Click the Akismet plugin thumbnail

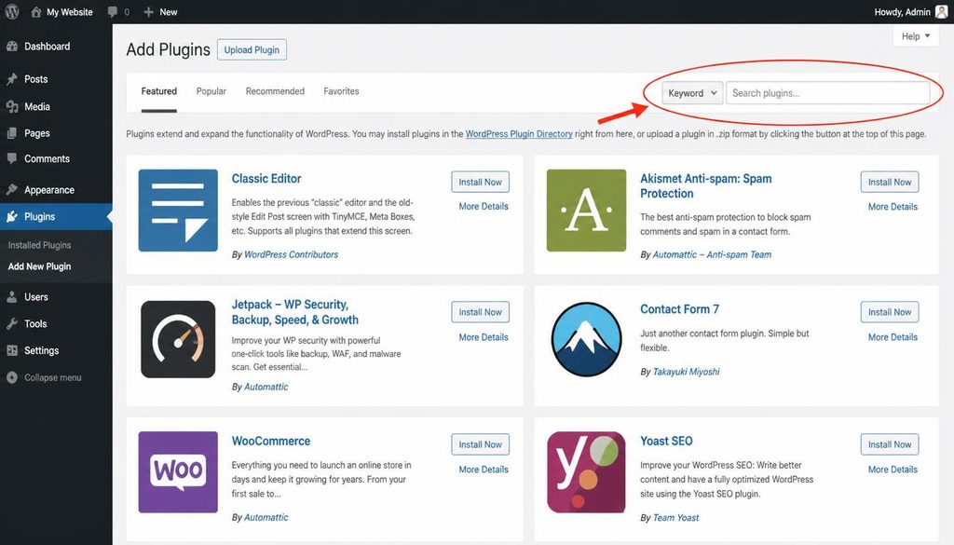586,211
